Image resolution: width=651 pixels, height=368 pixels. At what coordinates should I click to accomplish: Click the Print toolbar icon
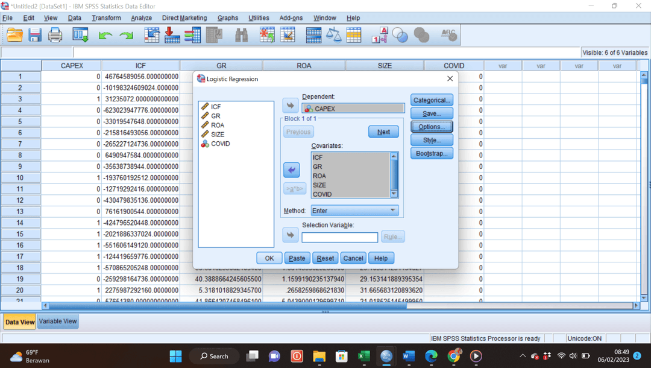point(55,36)
